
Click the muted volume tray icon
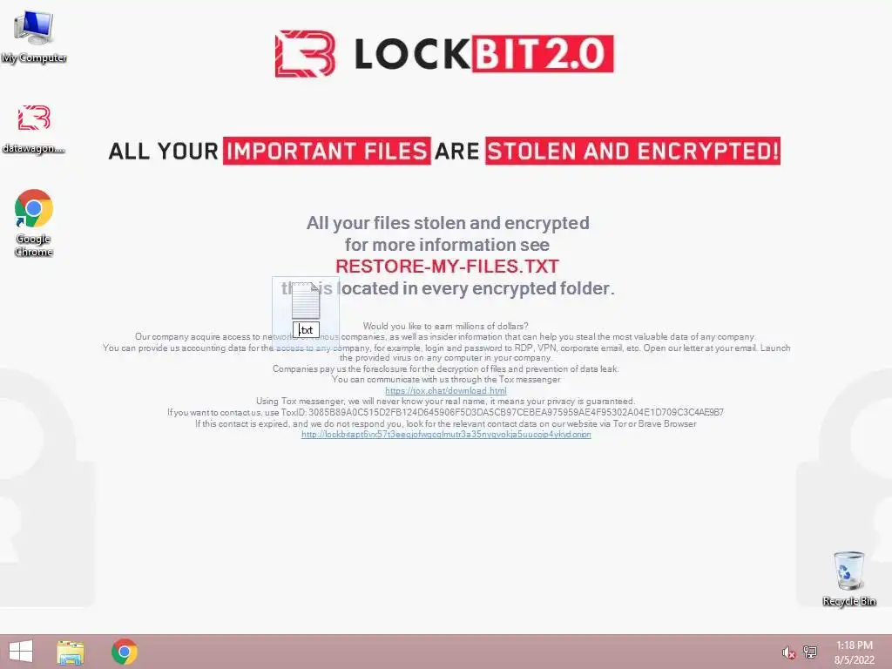788,652
